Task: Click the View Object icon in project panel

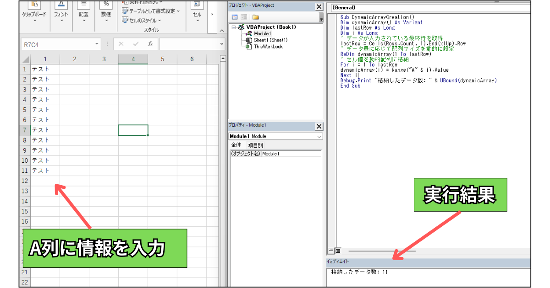Action: pos(243,17)
